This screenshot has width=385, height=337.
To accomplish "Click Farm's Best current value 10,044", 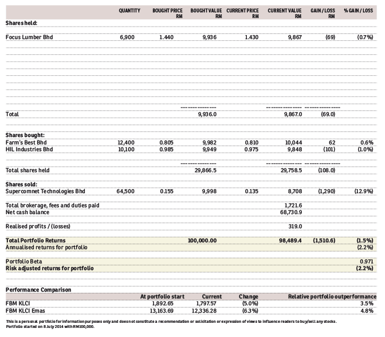I will pyautogui.click(x=293, y=143).
